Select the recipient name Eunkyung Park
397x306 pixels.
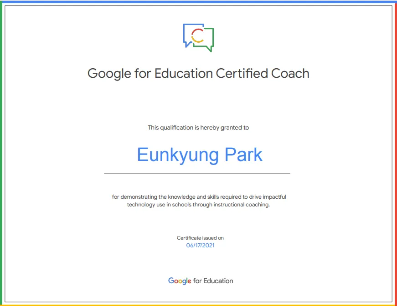(200, 155)
